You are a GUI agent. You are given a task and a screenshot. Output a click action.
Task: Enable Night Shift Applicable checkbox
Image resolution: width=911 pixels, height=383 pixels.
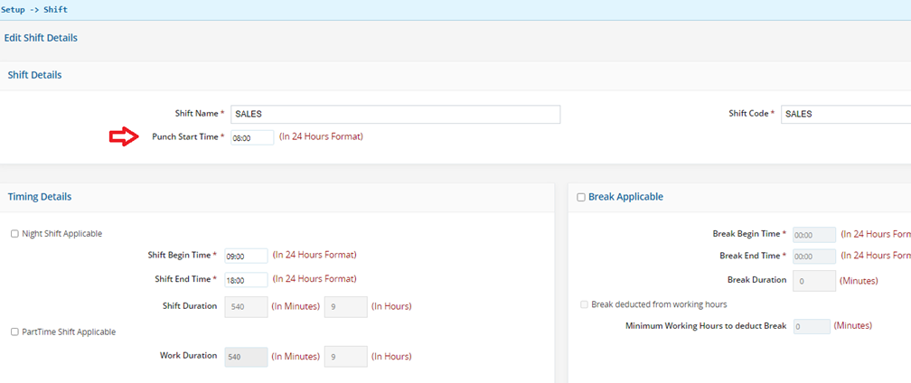[14, 234]
